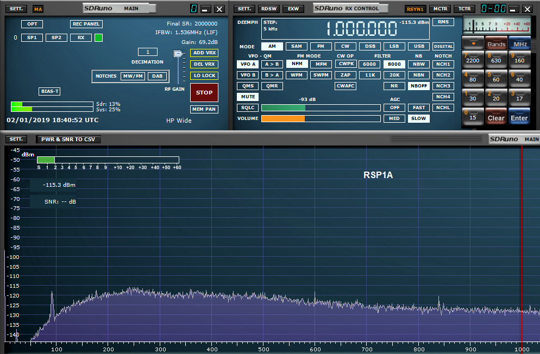540x354 pixels.
Task: Select 20K filter
Action: [x=394, y=75]
